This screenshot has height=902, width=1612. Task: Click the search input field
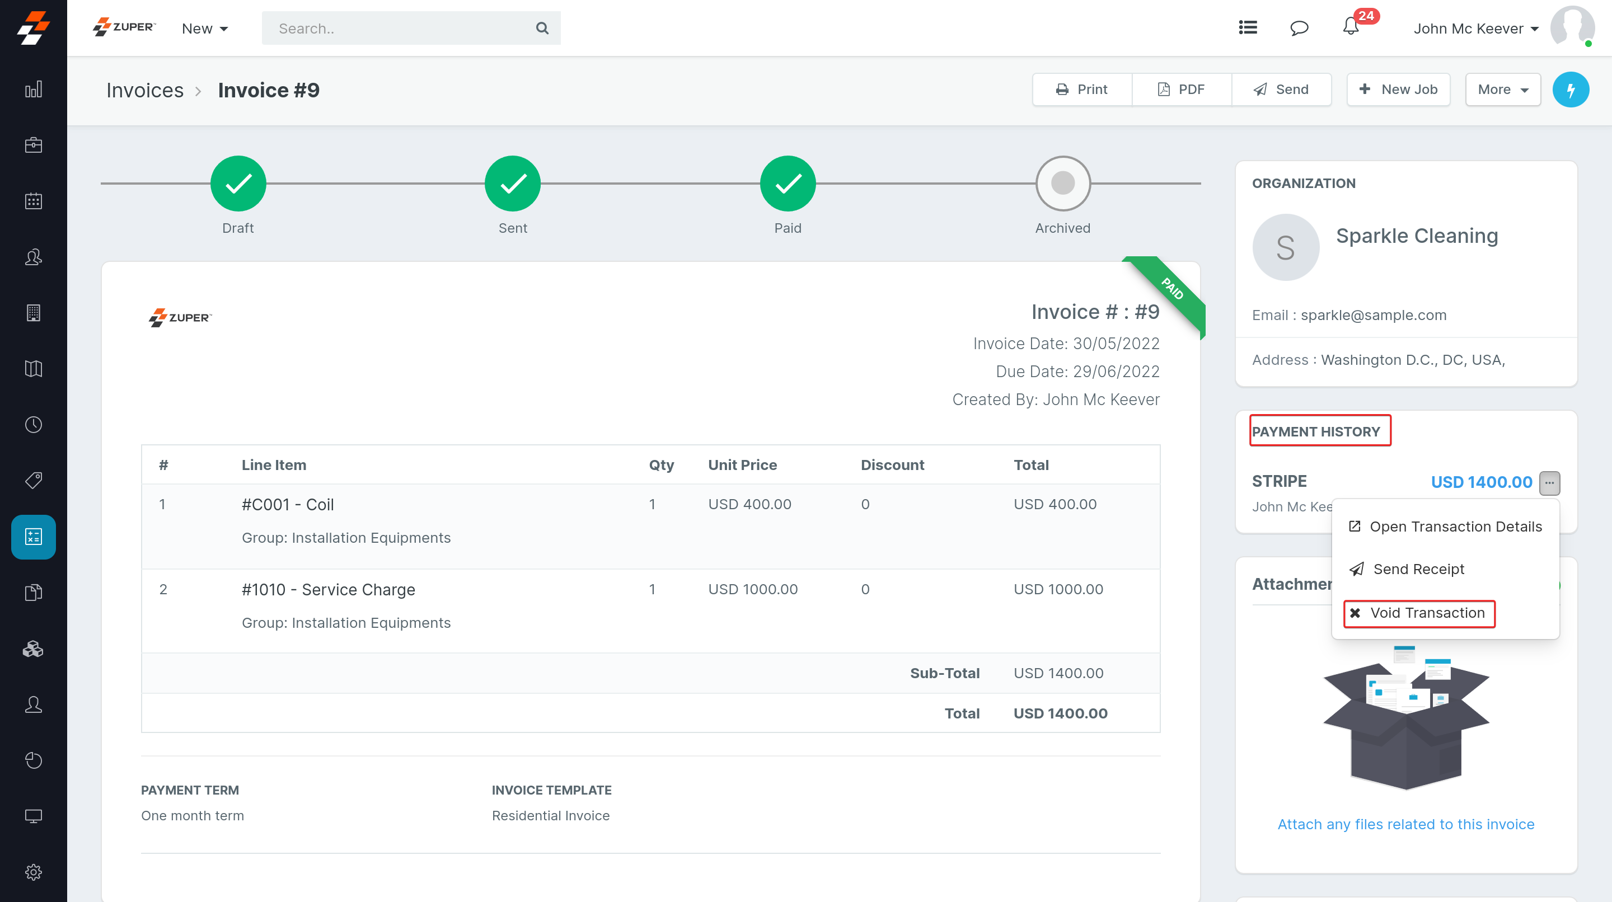point(401,28)
